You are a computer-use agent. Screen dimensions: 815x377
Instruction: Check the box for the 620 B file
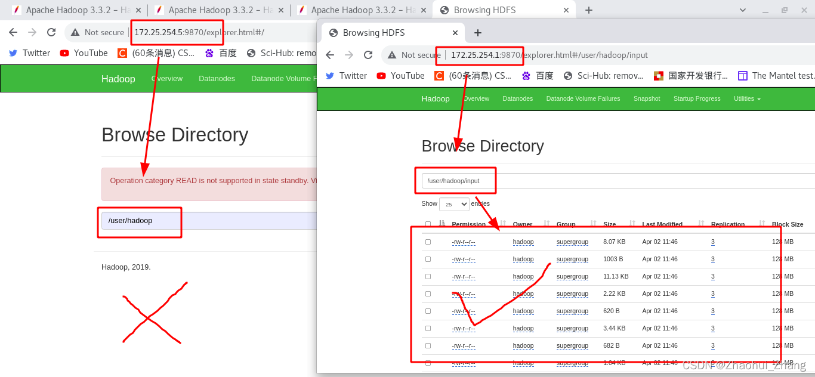tap(428, 311)
